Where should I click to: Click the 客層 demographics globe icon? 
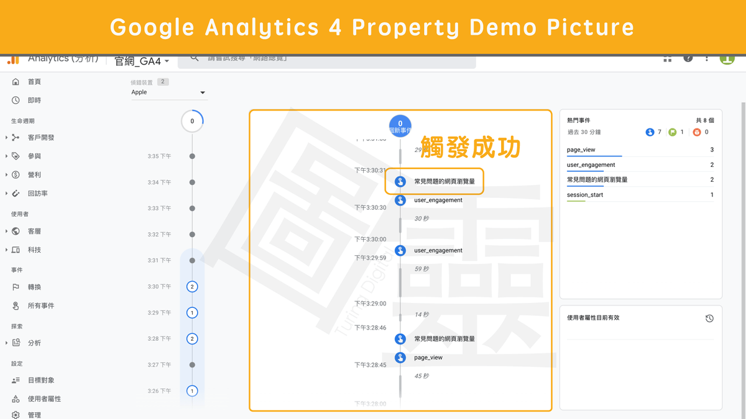pos(16,231)
